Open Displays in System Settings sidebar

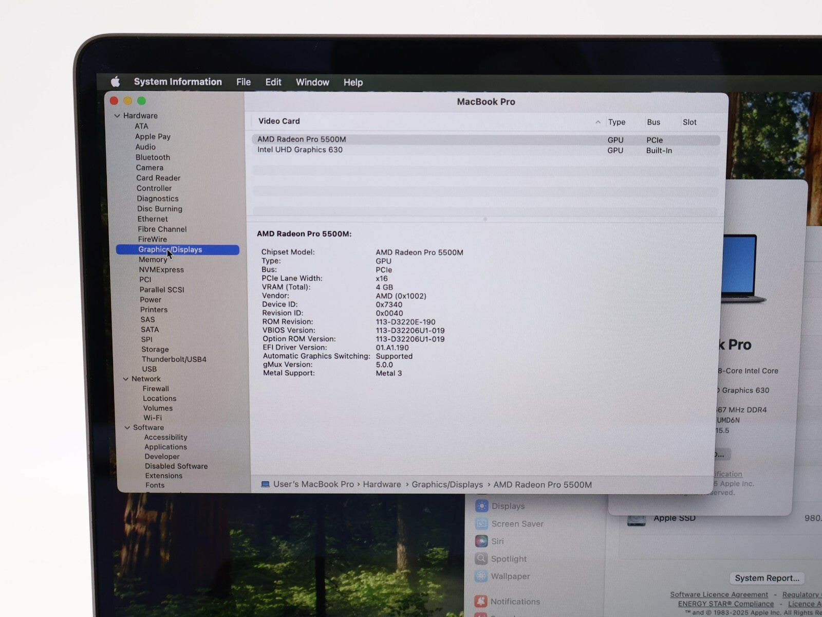tap(500, 506)
